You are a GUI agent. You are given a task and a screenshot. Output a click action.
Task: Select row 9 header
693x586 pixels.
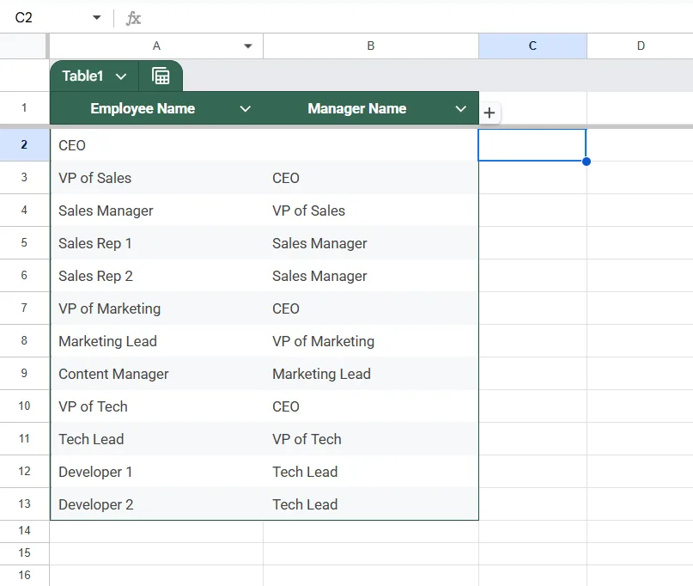point(24,373)
